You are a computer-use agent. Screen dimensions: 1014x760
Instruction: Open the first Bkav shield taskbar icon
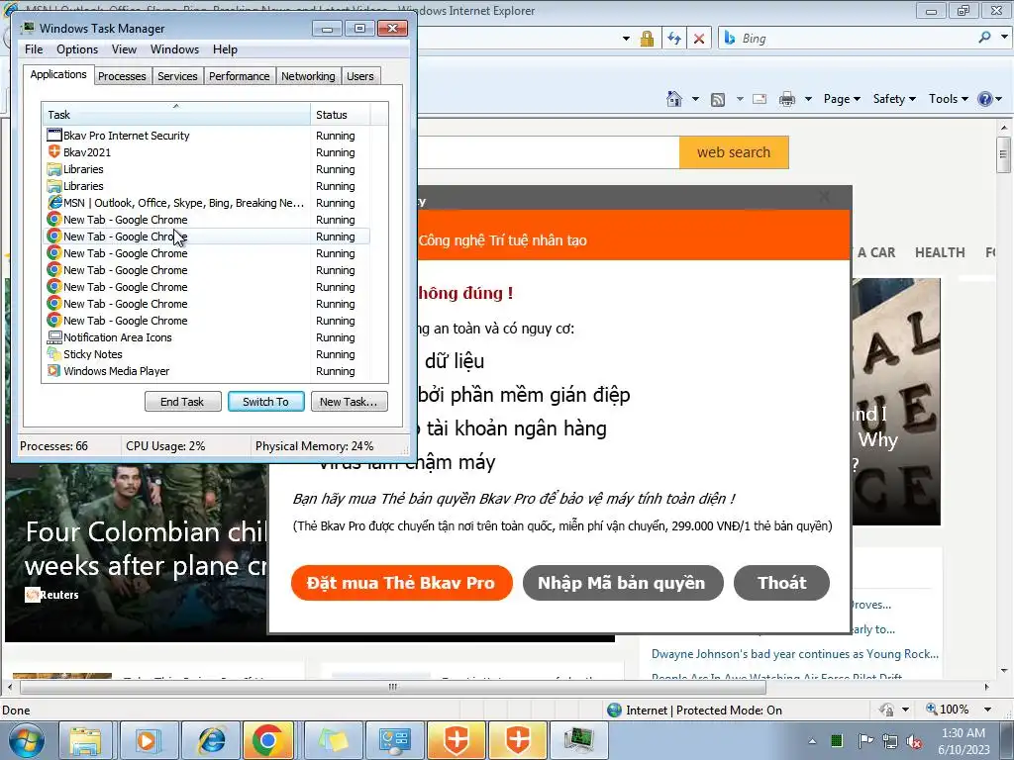coord(456,740)
